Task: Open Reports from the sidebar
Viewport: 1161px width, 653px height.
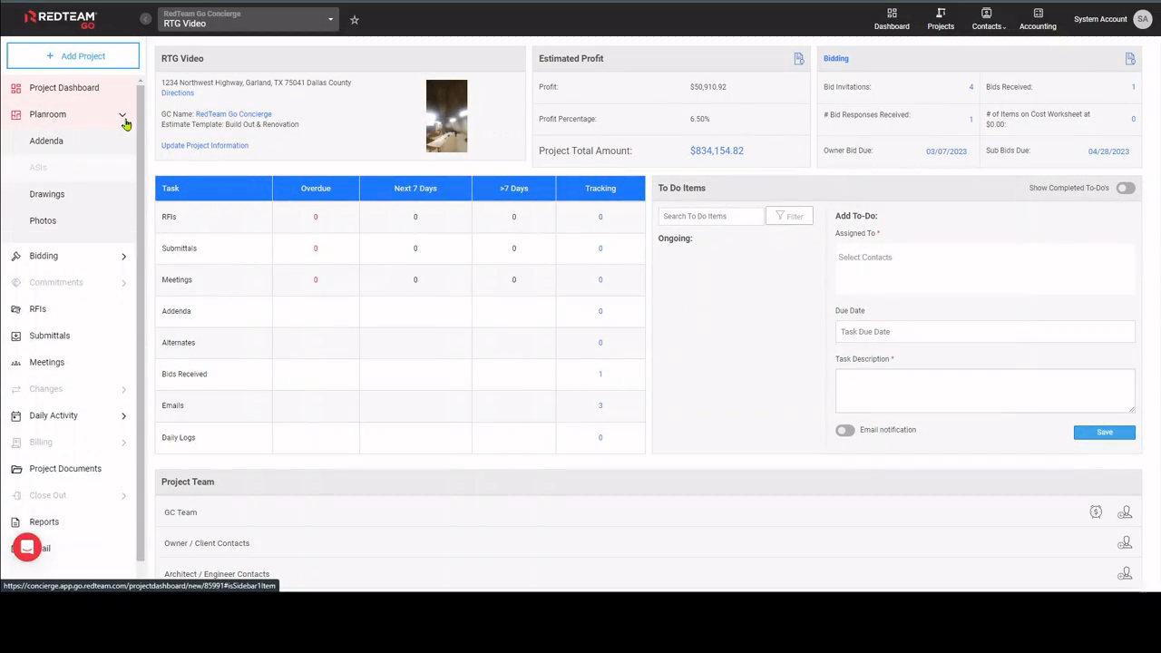Action: coord(44,521)
